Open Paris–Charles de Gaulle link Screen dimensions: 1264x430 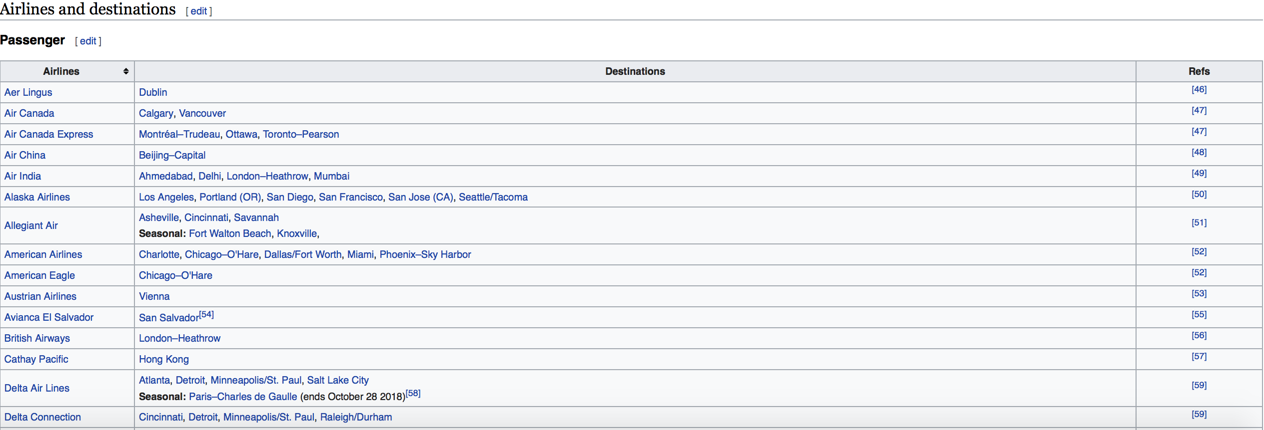point(243,397)
